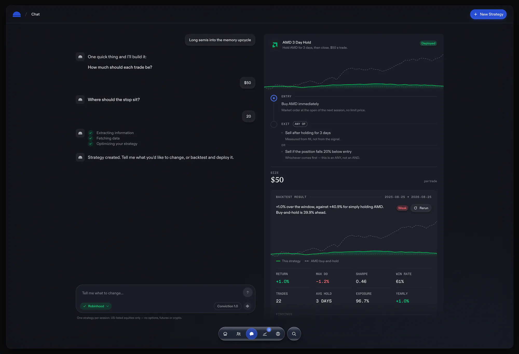Click the check next to Extracting information
Viewport: 519px width, 354px height.
tap(91, 133)
